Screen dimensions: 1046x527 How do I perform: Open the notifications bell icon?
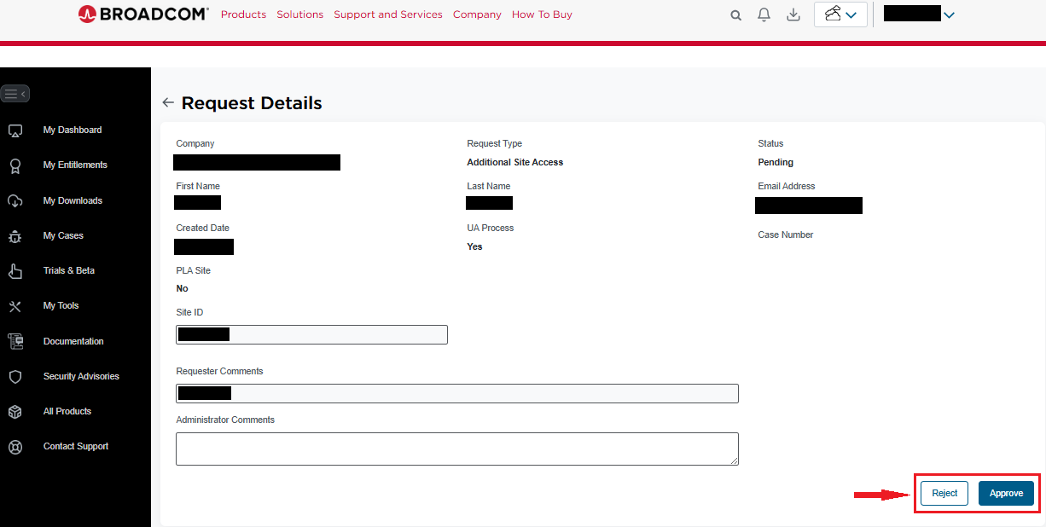764,14
